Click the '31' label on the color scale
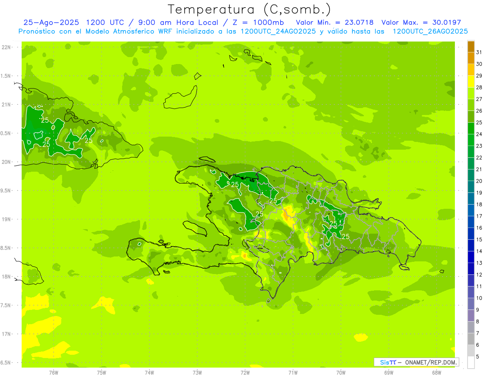This screenshot has height=378, width=490. [x=479, y=52]
